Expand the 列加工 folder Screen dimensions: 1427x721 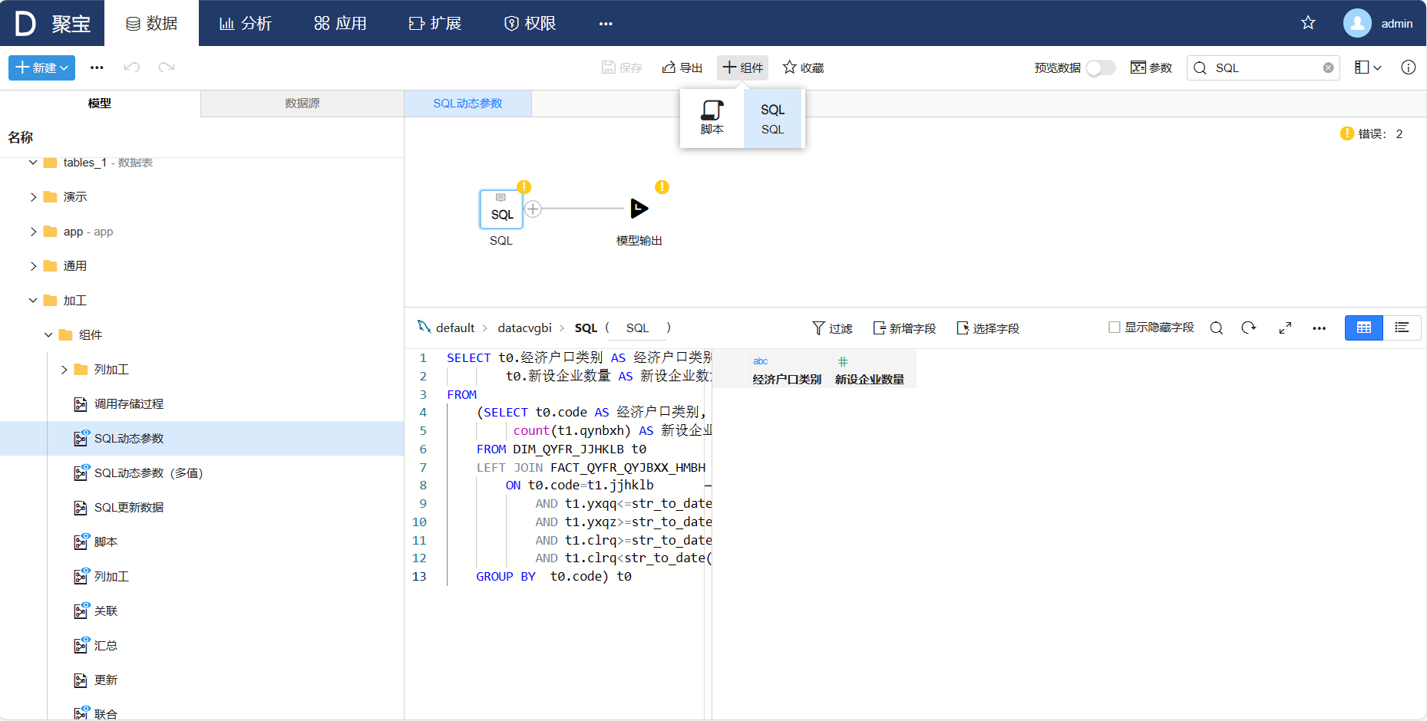[64, 370]
